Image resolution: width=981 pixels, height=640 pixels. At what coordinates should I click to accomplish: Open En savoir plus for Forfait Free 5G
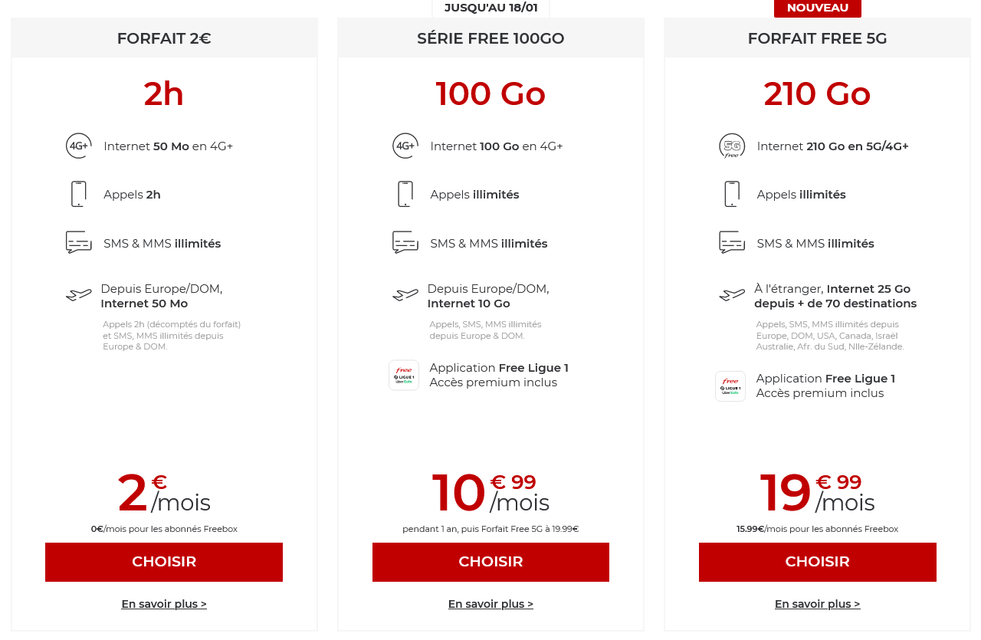click(x=818, y=604)
